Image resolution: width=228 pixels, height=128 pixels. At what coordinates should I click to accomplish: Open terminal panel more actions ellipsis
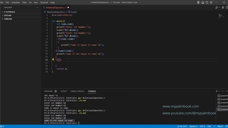223,91
